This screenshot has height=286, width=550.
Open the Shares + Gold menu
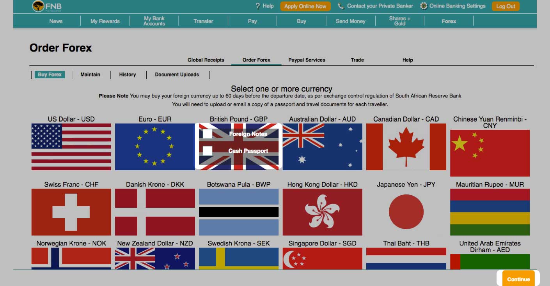tap(400, 21)
